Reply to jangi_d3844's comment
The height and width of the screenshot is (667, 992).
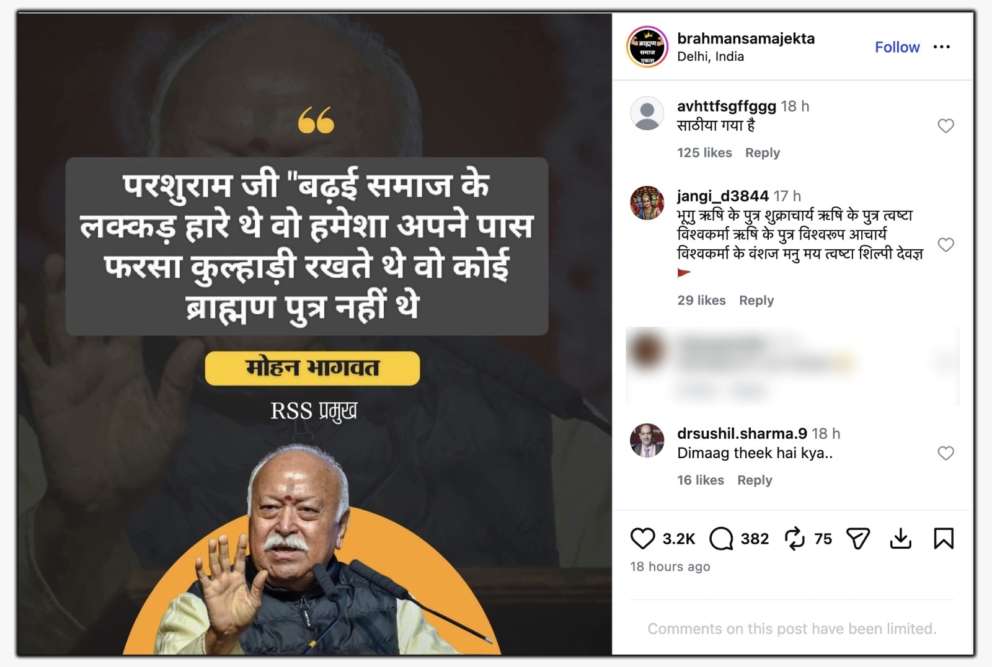click(x=756, y=300)
